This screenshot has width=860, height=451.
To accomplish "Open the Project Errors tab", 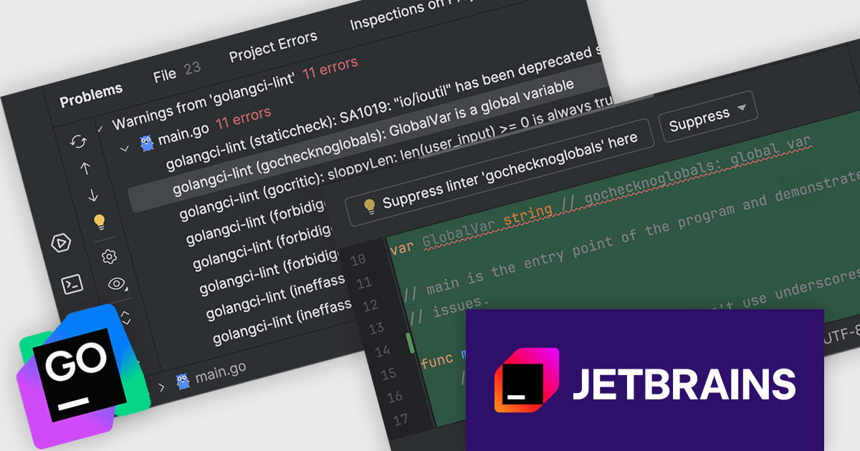I will click(272, 47).
